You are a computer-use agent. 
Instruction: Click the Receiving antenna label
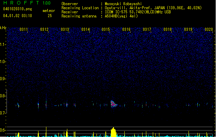pos(79,16)
